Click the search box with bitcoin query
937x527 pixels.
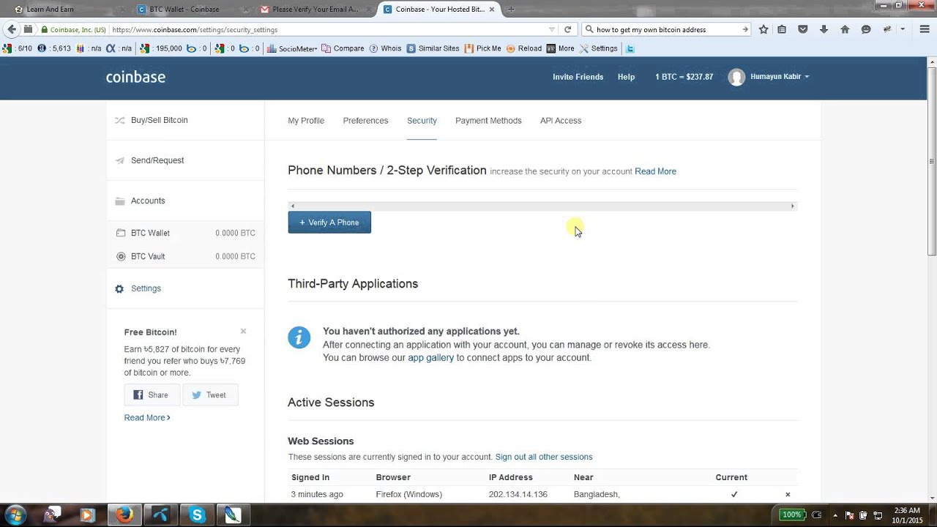pos(666,30)
